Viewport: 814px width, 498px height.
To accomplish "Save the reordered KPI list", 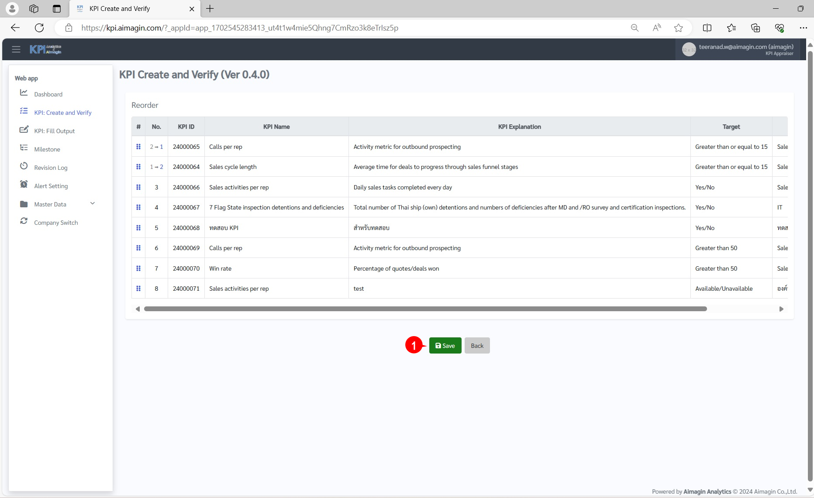I will [445, 346].
